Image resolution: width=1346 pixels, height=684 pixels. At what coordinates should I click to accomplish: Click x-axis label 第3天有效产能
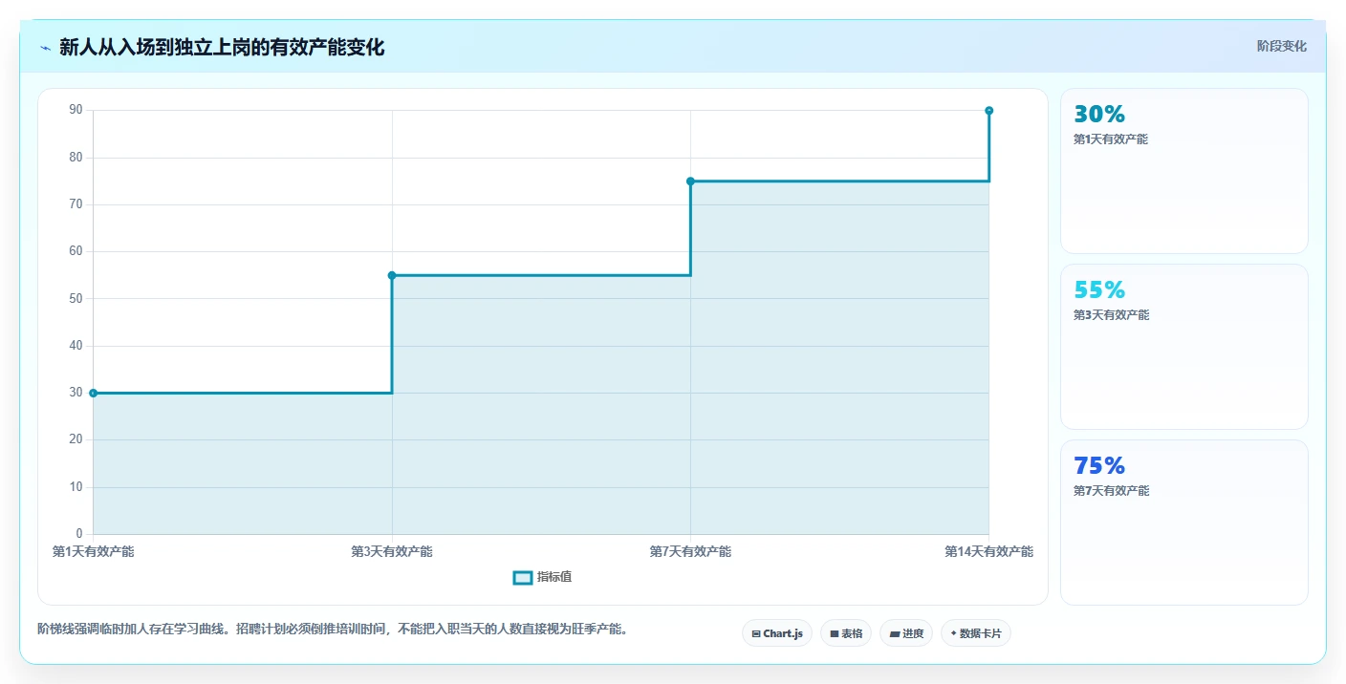392,551
